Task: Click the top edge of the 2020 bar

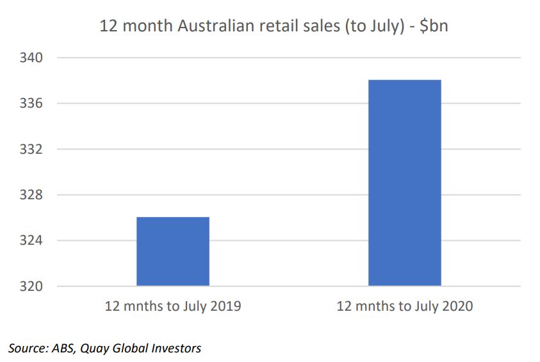Action: (405, 81)
